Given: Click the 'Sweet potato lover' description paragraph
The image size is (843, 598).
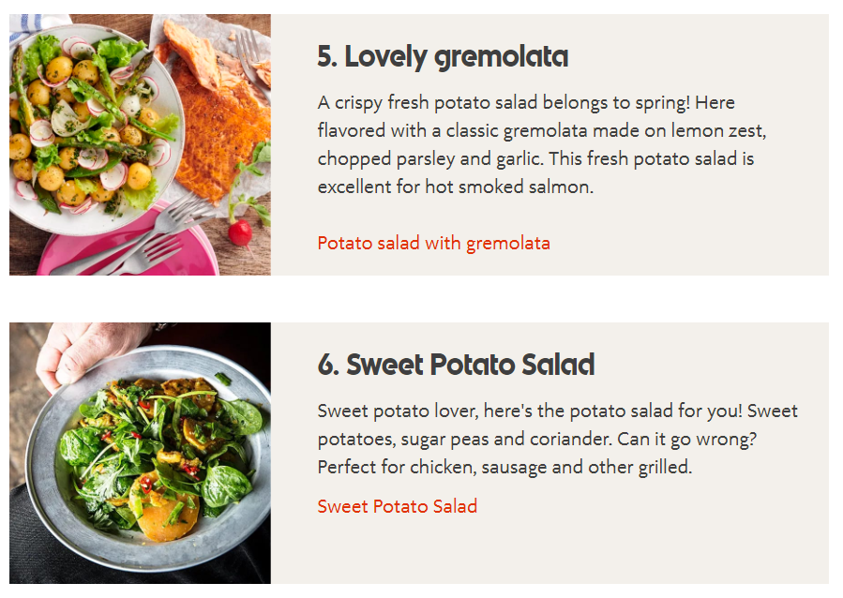Looking at the screenshot, I should point(558,439).
